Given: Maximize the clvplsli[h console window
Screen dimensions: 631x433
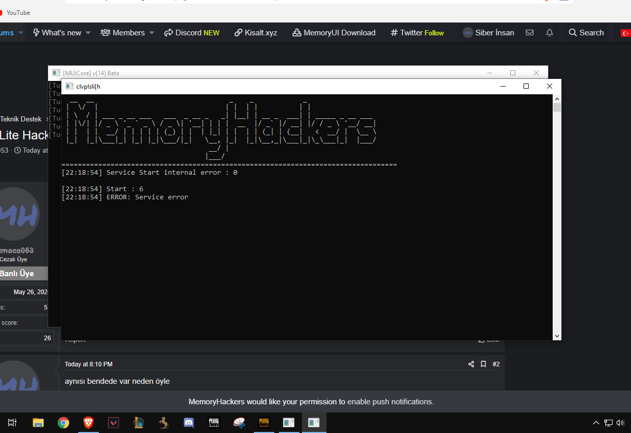Looking at the screenshot, I should coord(526,86).
